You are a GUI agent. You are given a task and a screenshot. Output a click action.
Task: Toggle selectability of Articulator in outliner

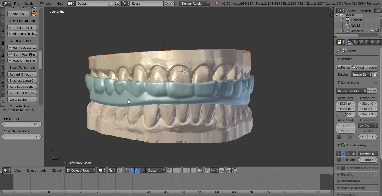pos(372,31)
